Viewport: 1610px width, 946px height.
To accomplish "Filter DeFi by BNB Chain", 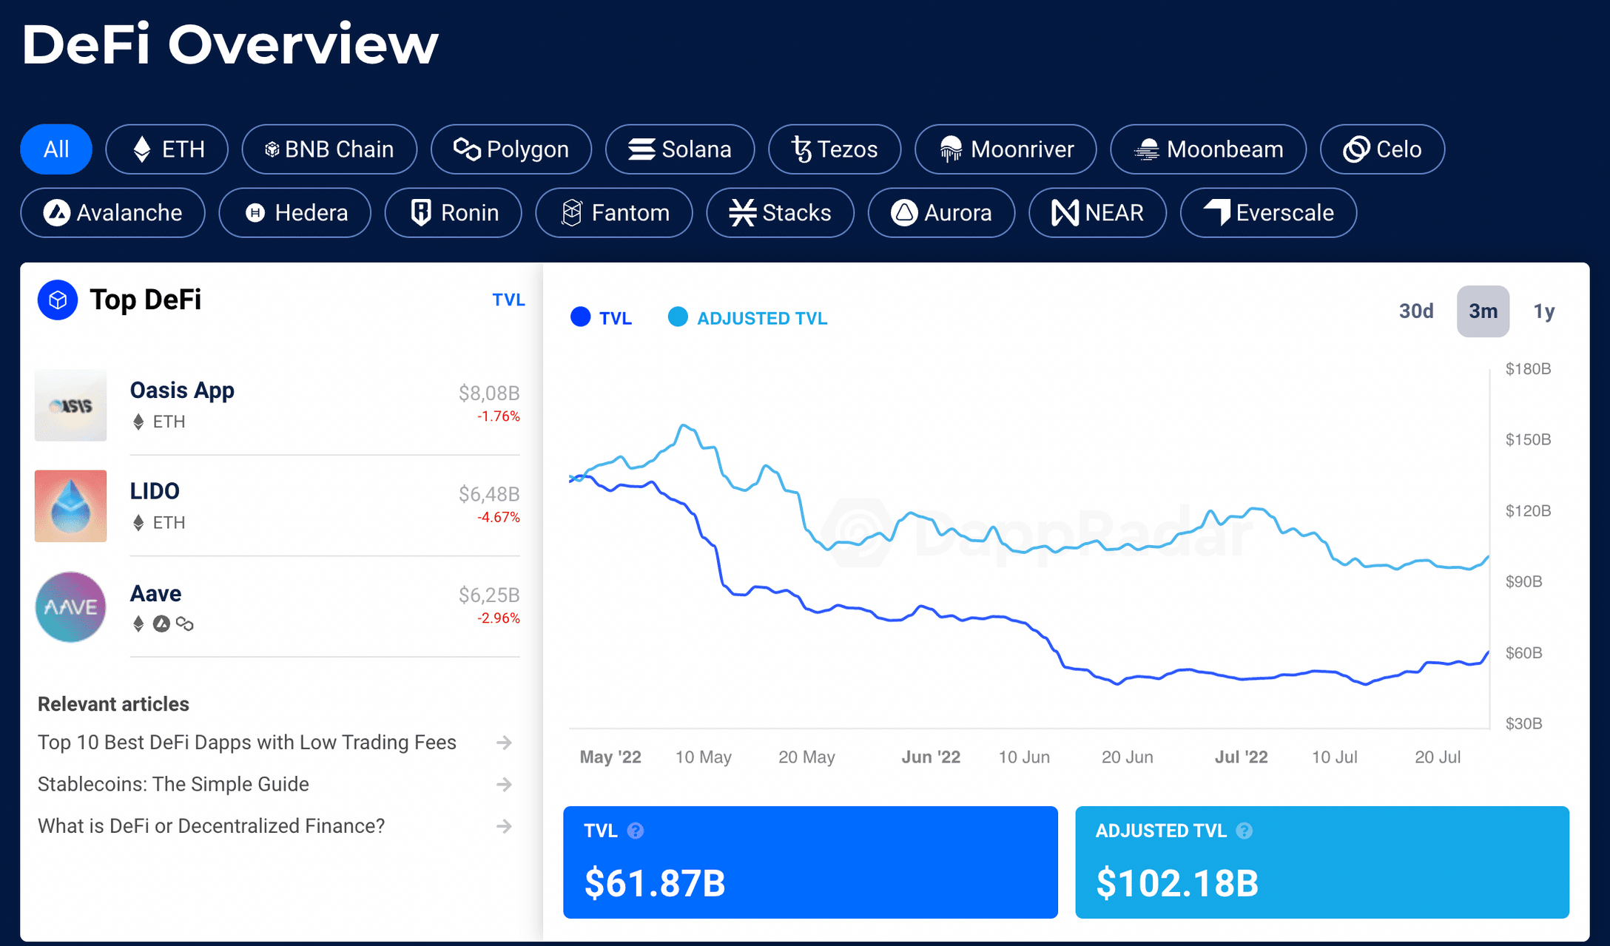I will (x=329, y=149).
